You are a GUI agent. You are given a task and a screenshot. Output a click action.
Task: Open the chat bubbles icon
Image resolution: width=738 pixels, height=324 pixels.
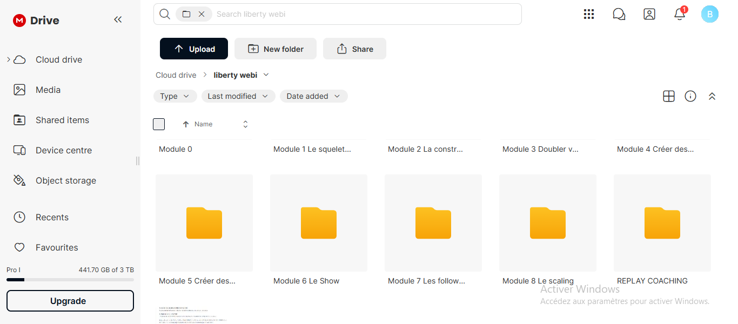tap(619, 14)
